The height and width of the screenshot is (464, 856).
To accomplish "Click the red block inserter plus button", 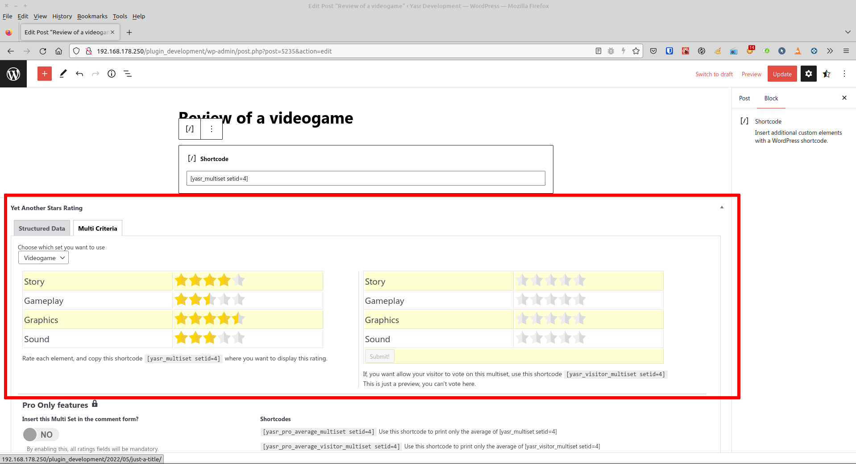I will pos(45,74).
